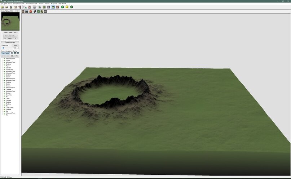291x179 pixels.
Task: Click last gray icon in 3D view toolbar
Action: pyautogui.click(x=45, y=12)
